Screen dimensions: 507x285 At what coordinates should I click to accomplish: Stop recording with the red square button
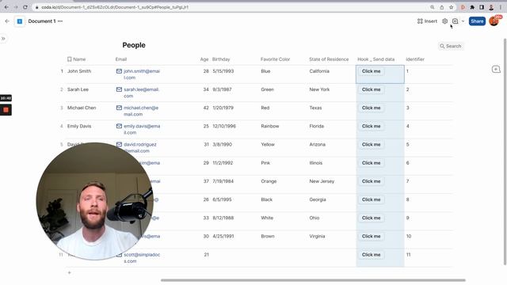(x=6, y=110)
